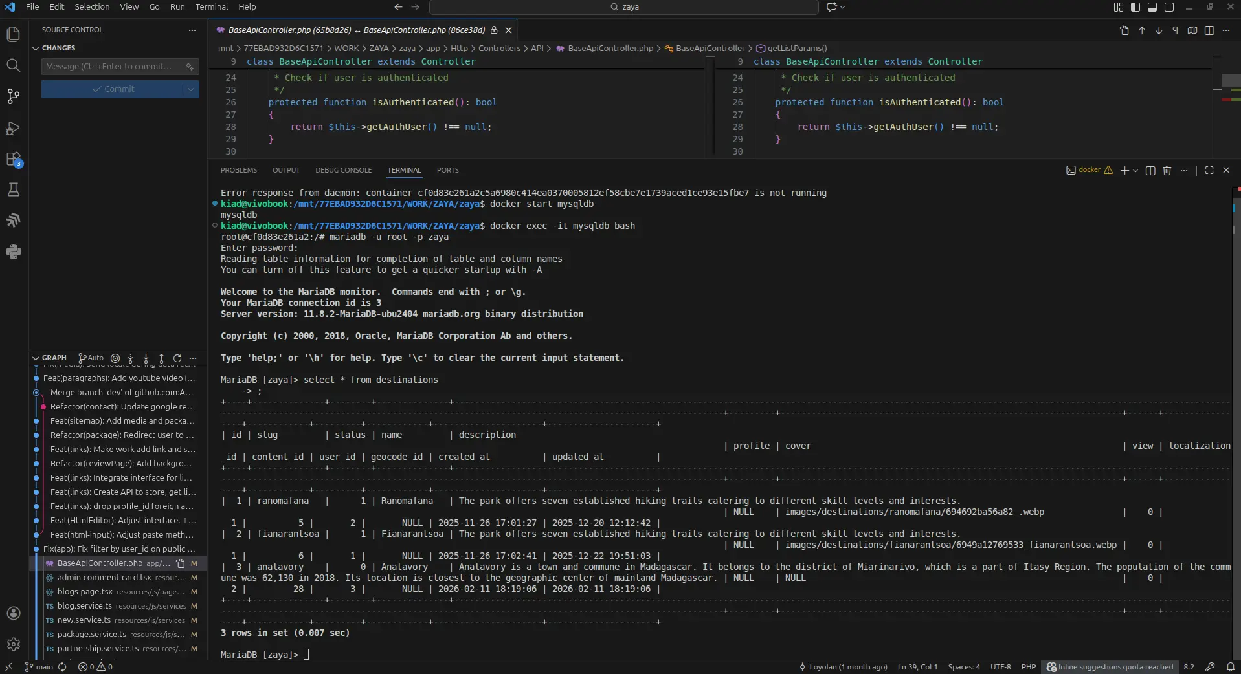Open the Extensions view with badge

(13, 159)
